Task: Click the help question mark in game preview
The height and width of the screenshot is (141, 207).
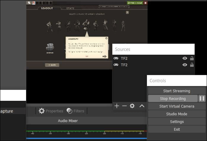Action: (127, 12)
